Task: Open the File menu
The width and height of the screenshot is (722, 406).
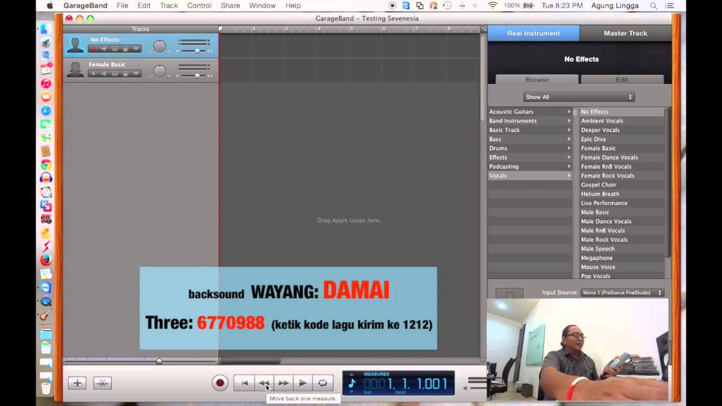Action: coord(122,6)
